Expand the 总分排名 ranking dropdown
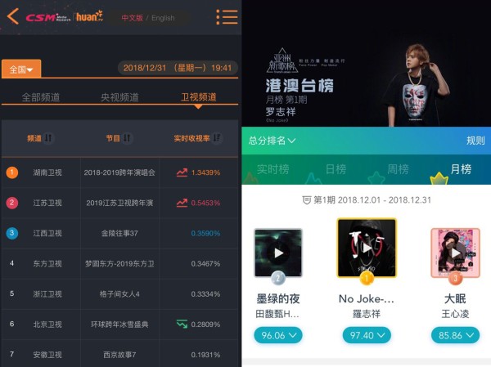Viewport: 491px width, 367px height. pyautogui.click(x=272, y=141)
